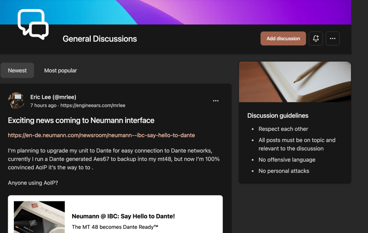Screen dimensions: 368x233
Task: Open the header three-dot more options menu
Action: coord(333,38)
